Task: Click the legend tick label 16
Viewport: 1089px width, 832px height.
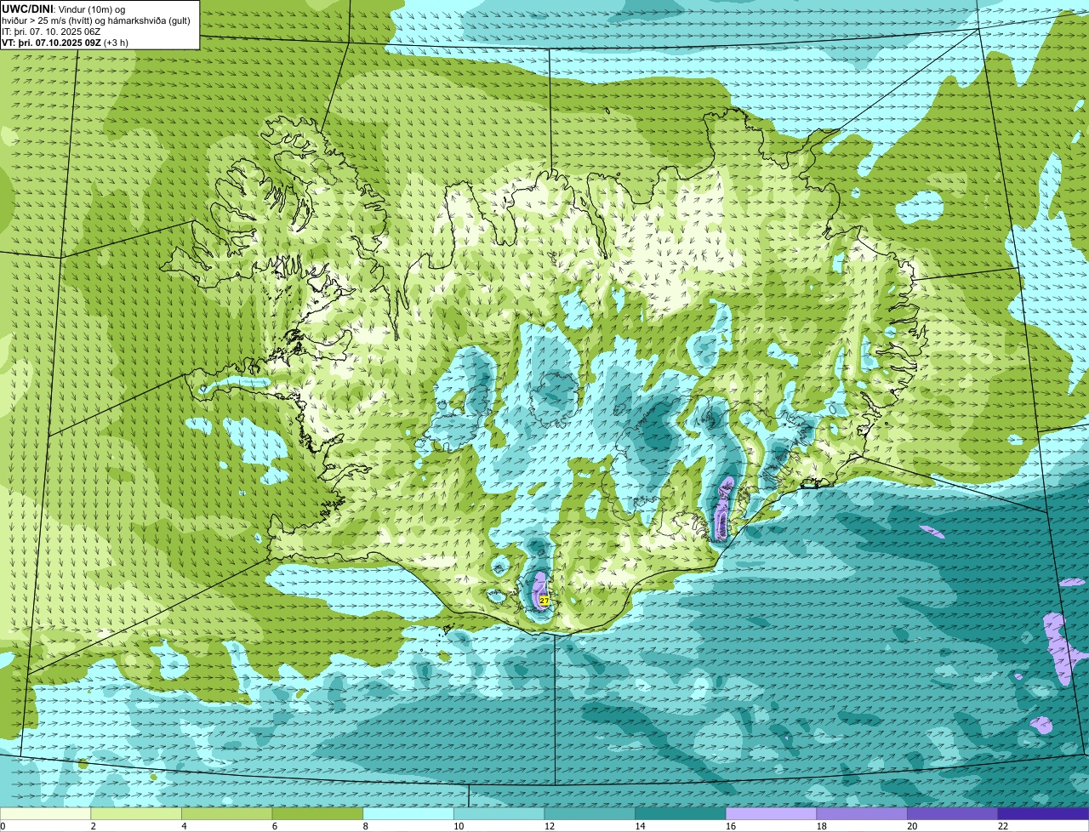Action: point(731,826)
